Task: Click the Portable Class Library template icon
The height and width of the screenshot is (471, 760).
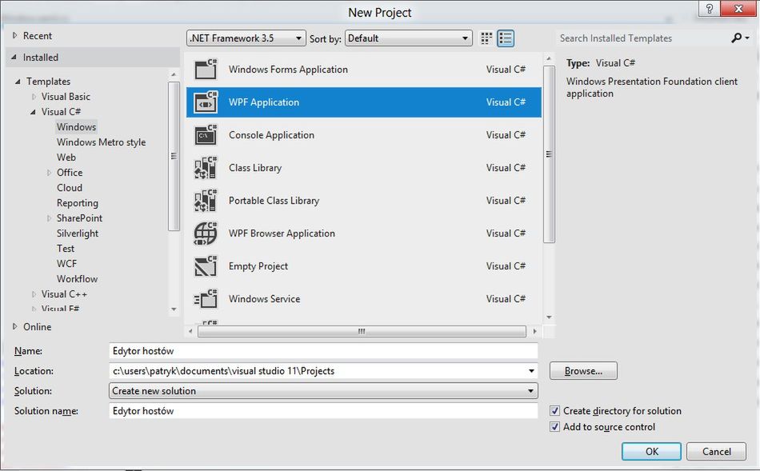Action: click(206, 201)
